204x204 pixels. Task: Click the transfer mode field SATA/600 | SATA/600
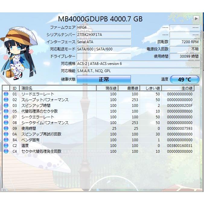click(104, 49)
